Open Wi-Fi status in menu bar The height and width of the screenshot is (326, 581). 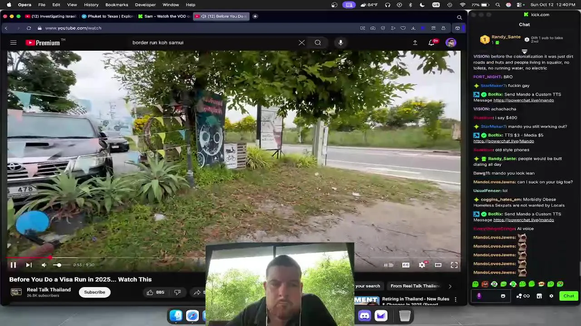(463, 5)
